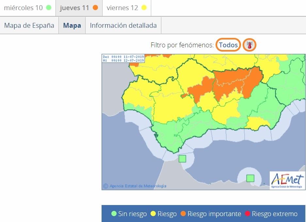Expand 'Información detallada' section
This screenshot has height=222, width=306.
123,25
